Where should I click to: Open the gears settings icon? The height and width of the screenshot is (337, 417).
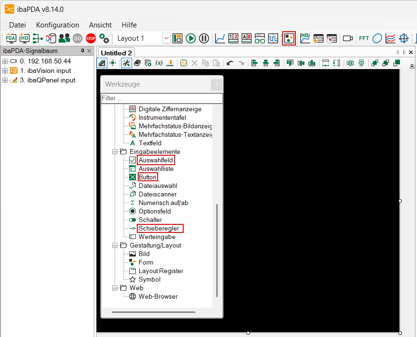pos(104,38)
